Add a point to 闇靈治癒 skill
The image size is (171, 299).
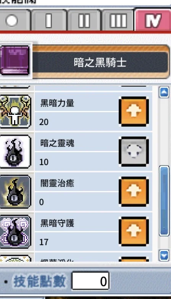[x=134, y=191]
